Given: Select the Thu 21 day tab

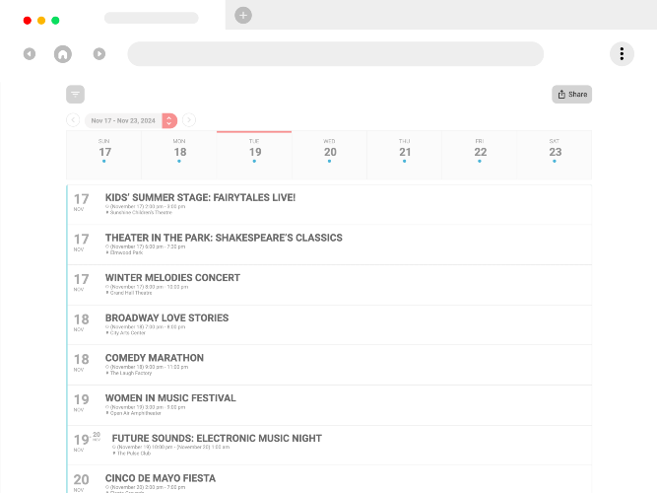Looking at the screenshot, I should click(x=404, y=155).
